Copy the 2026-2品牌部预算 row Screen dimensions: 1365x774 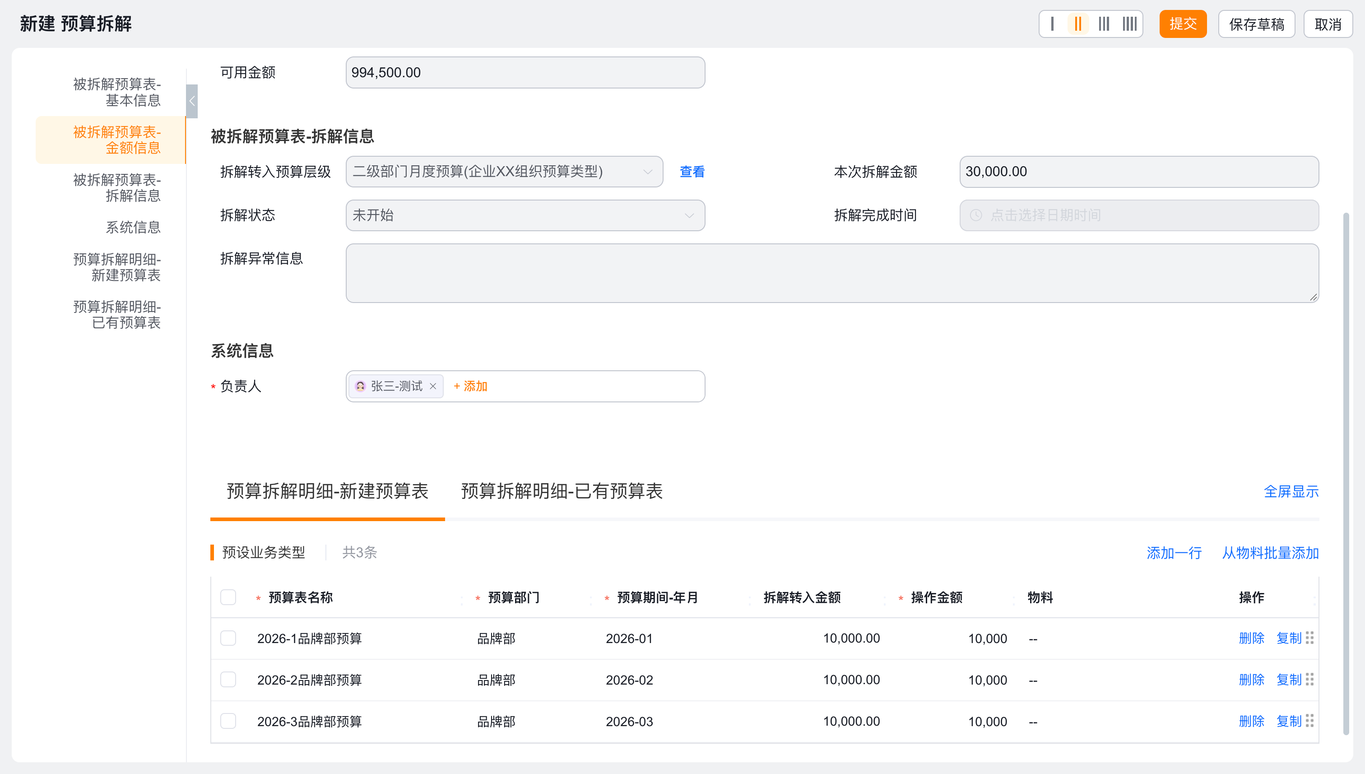[x=1289, y=679]
